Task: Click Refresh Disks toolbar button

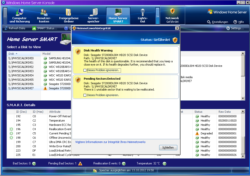Action: click(x=15, y=28)
